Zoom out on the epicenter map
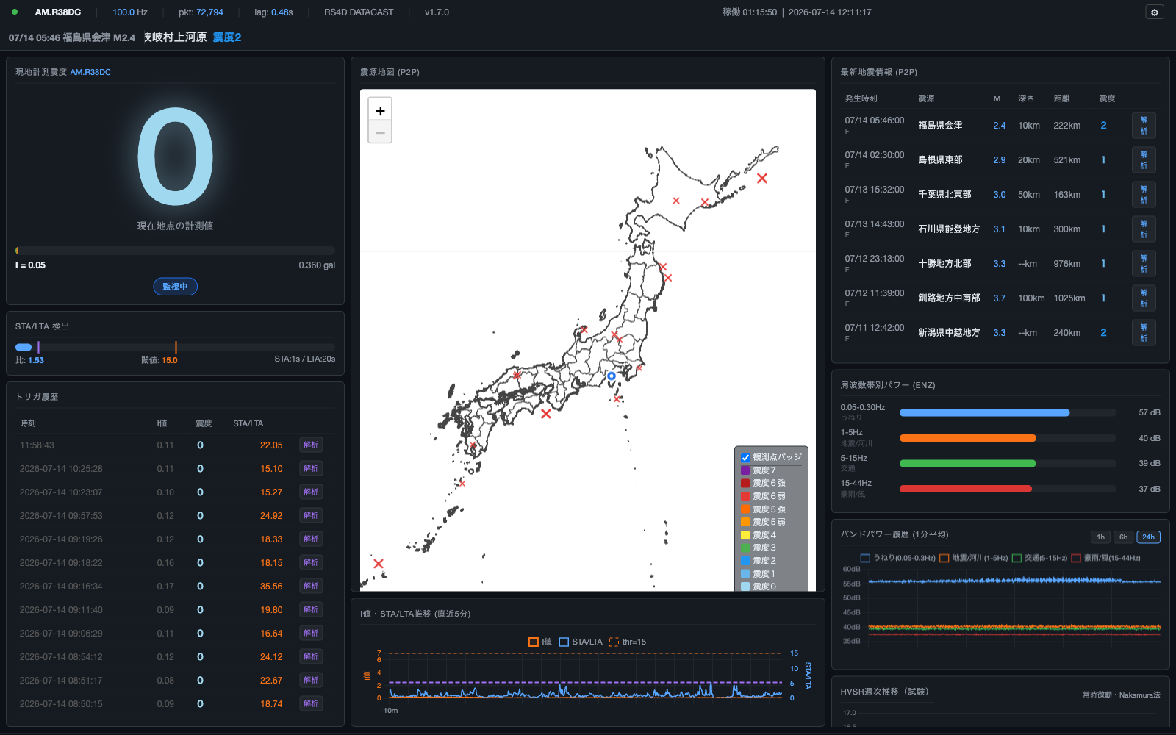 (380, 132)
